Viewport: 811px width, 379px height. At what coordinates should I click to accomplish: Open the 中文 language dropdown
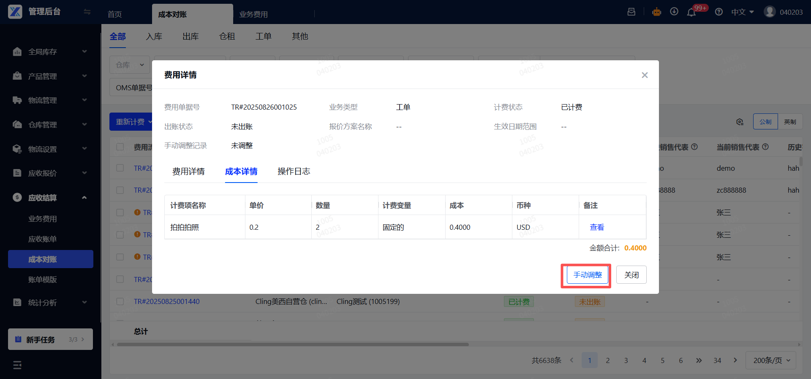[x=743, y=12]
